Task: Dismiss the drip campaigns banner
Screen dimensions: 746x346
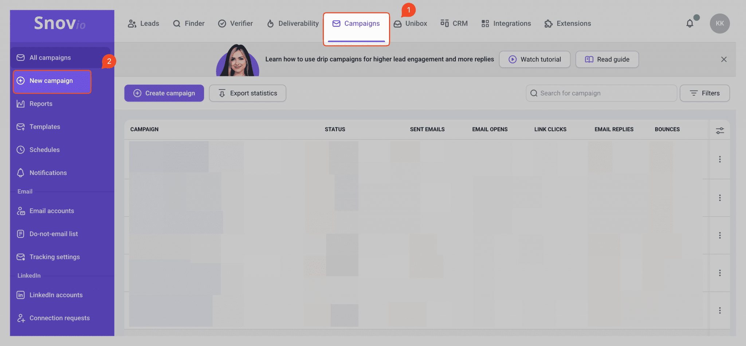Action: [724, 59]
